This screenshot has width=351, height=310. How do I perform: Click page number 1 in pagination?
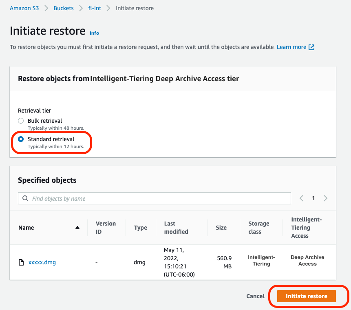point(313,198)
